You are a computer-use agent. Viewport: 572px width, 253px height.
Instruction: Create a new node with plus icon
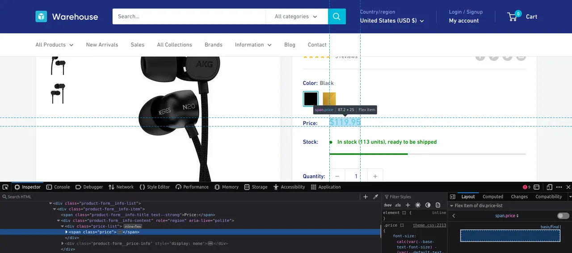click(366, 197)
